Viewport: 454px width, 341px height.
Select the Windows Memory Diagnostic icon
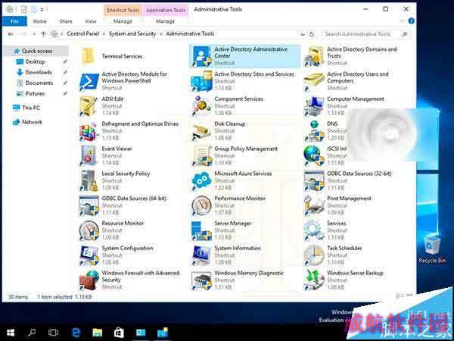coord(202,280)
